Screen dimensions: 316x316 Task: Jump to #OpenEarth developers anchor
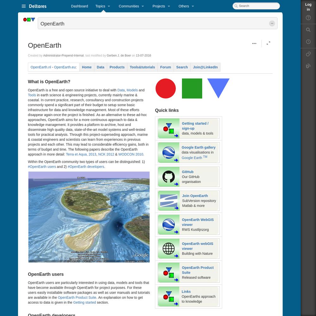tap(86, 167)
